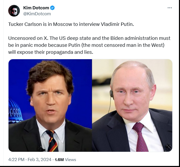The image size is (180, 167).
Task: Open Kim Dotcom's profile avatar
Action: pyautogui.click(x=14, y=11)
